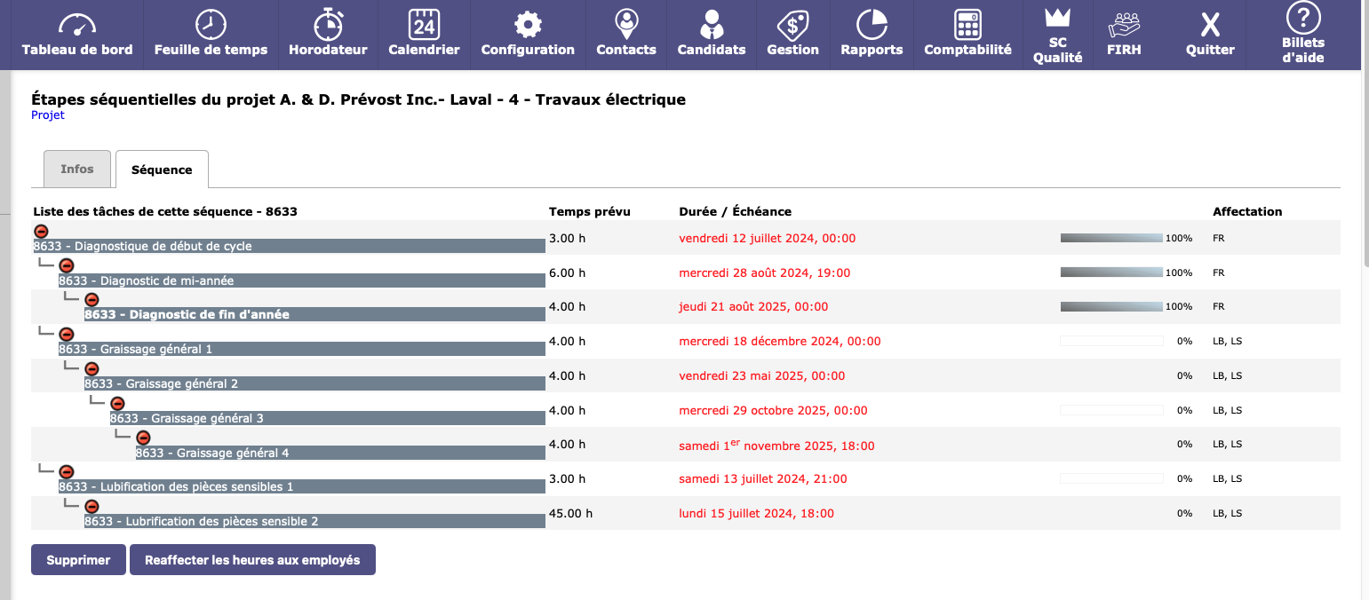Collapse the Graissage général 1 branch

coord(67,335)
